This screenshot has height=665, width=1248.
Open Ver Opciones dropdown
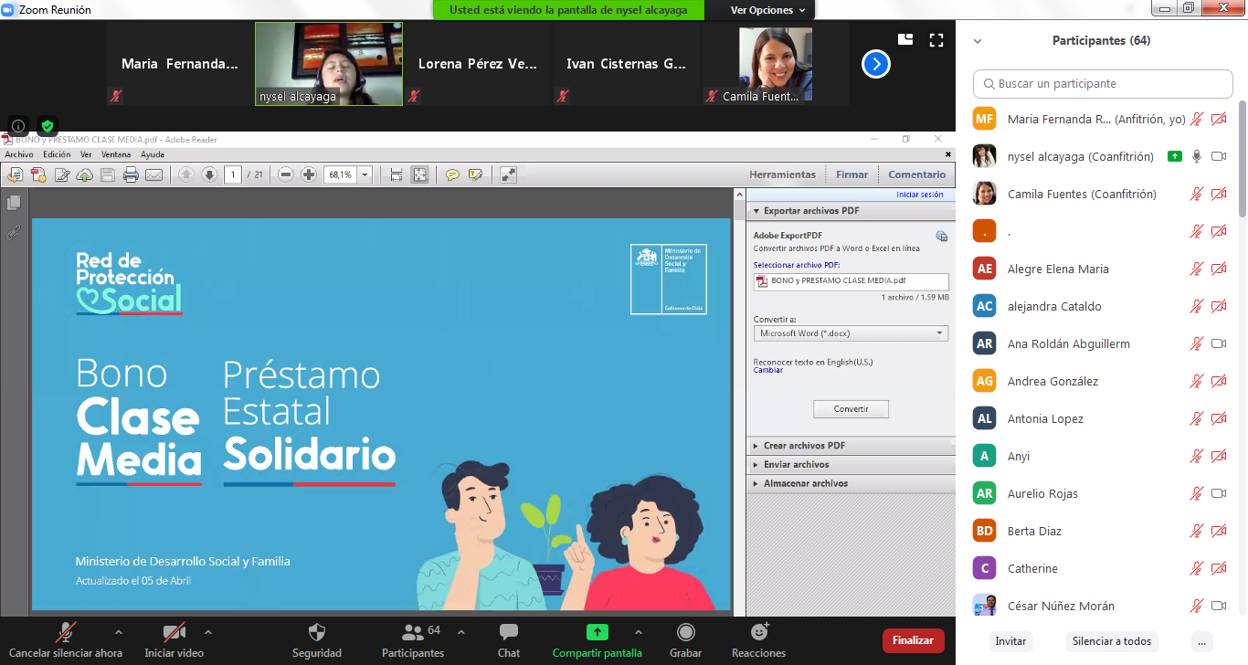coord(768,10)
